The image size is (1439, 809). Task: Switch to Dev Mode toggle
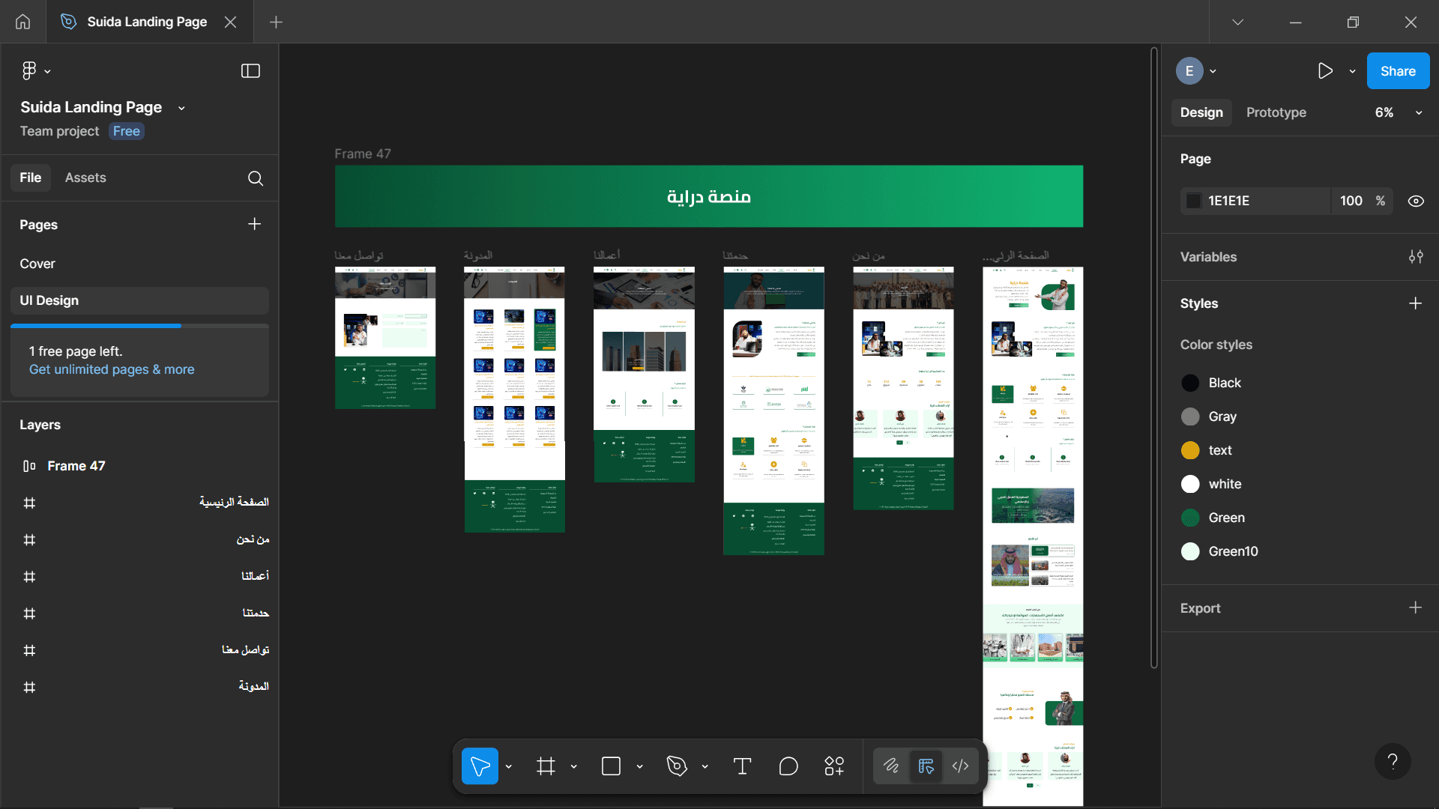(x=960, y=766)
